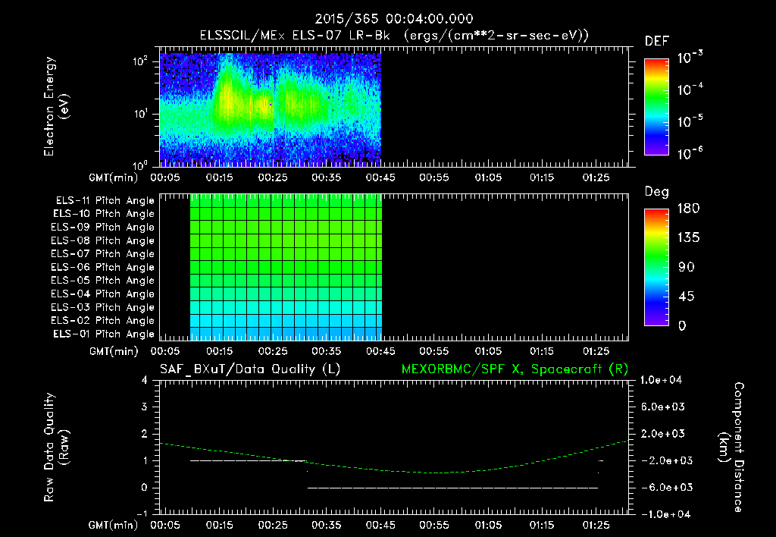Click the ELS-09 Pitch Angle label
Viewport: 776px width, 537px height.
(x=103, y=228)
